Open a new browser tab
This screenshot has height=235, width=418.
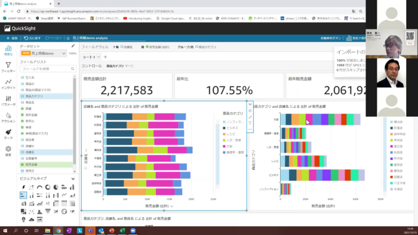point(59,4)
